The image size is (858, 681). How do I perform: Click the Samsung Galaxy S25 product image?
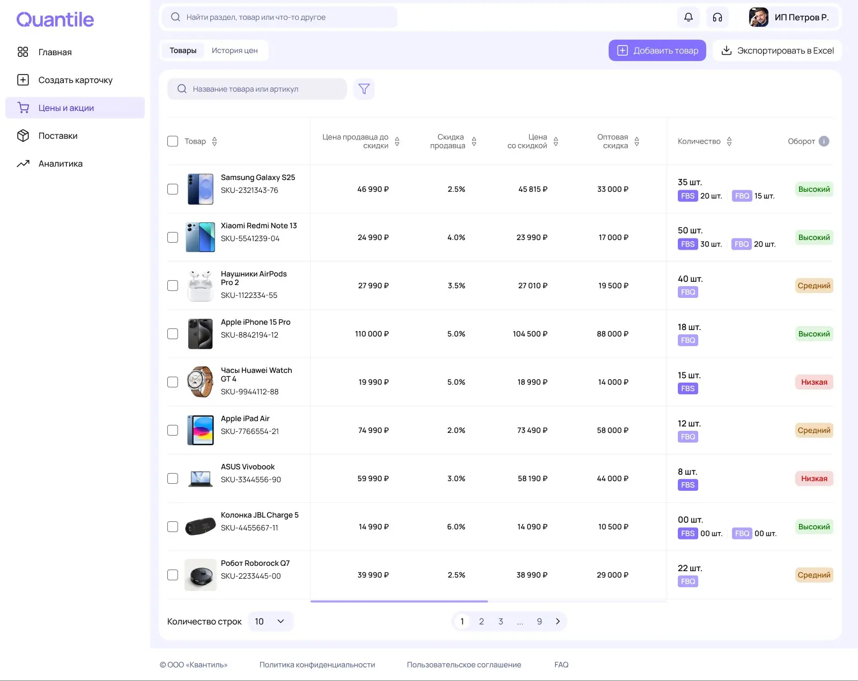click(x=201, y=189)
